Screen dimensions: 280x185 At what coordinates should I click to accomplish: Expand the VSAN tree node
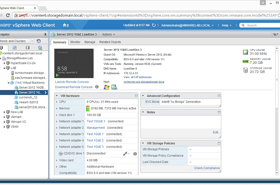[4, 127]
